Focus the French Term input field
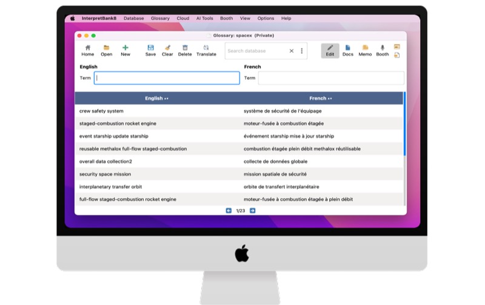This screenshot has height=305, width=485. [x=331, y=78]
